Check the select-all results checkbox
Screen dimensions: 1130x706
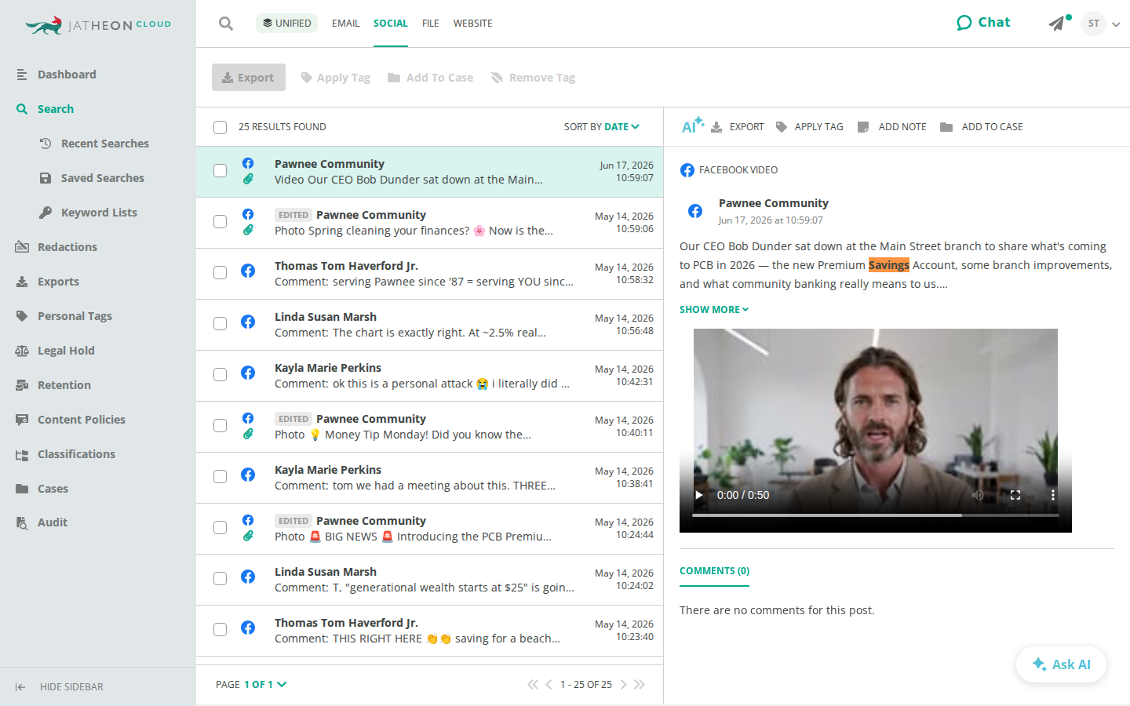coord(221,127)
